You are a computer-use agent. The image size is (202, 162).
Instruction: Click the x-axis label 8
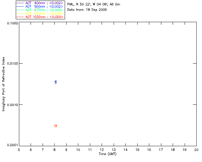[x=55, y=150]
